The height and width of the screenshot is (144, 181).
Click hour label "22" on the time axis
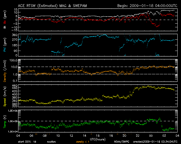pos(138,136)
